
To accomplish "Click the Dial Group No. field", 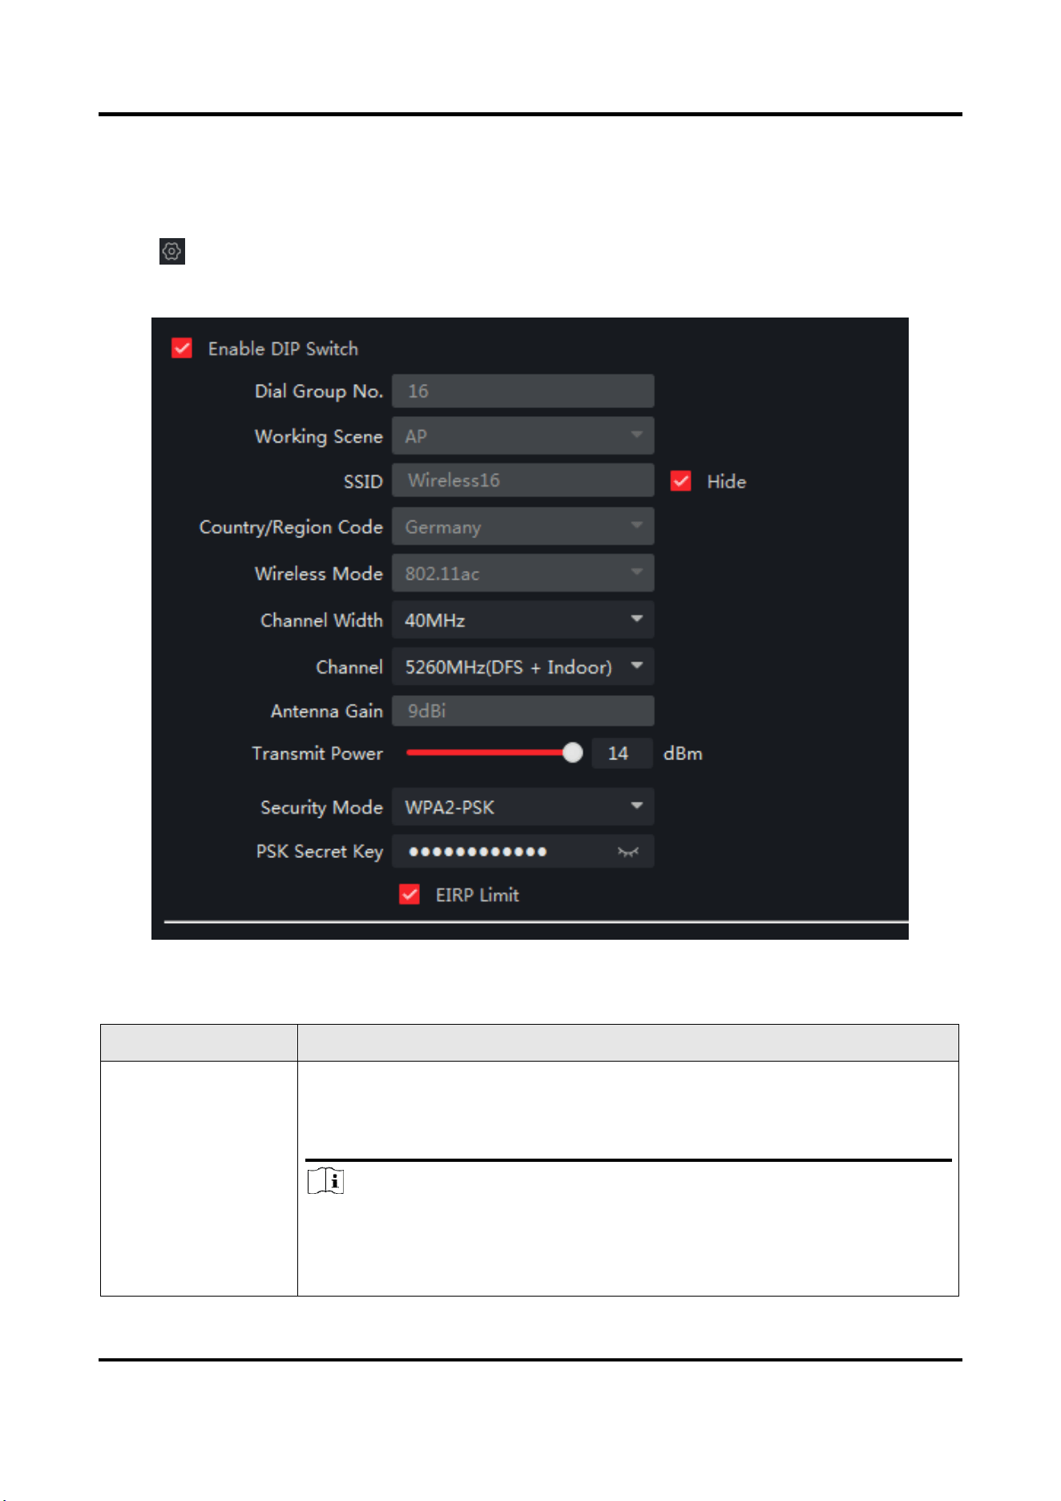I will point(522,390).
